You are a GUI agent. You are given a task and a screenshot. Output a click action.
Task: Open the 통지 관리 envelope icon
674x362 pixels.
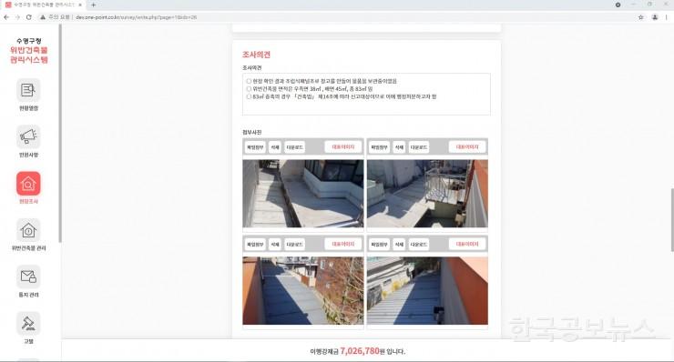tap(28, 277)
